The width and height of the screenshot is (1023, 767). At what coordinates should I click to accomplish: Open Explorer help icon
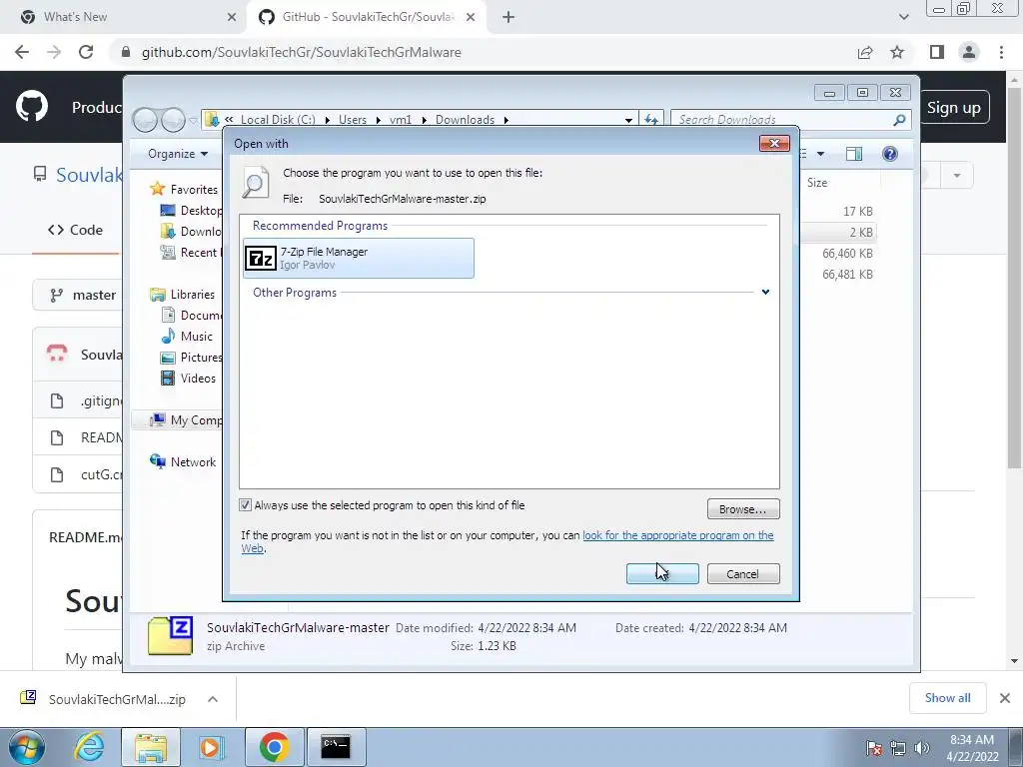(x=890, y=154)
